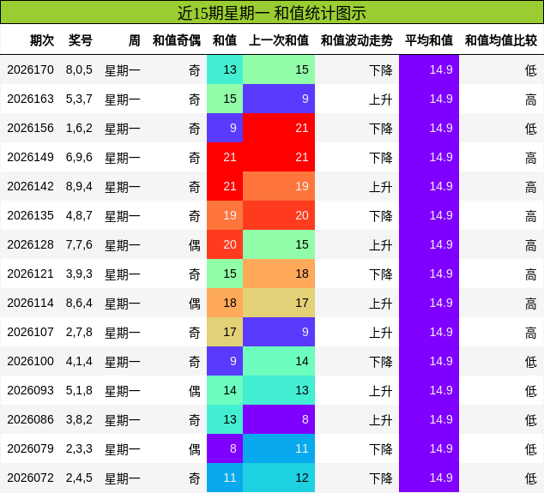Screen dimensions: 544x493
Task: Click the winning numbers 2,3,3
Action: click(79, 448)
